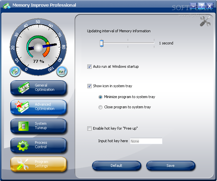Select Close program to system tray
Viewport: 217px width, 181px height.
(100, 107)
